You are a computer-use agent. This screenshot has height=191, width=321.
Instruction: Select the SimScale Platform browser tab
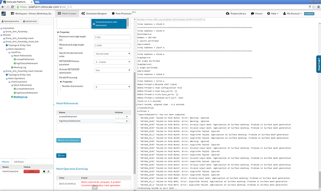[17, 2]
